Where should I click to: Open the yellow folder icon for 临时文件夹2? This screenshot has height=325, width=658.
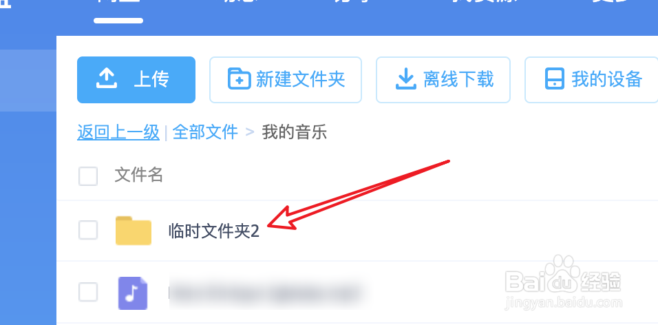tap(134, 231)
